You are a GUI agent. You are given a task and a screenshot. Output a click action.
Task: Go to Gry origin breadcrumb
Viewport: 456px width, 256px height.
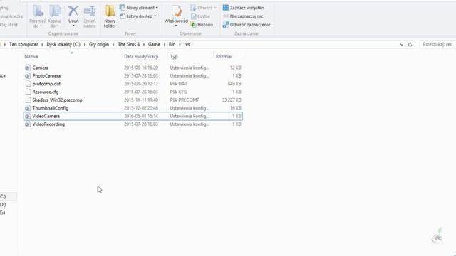click(99, 44)
